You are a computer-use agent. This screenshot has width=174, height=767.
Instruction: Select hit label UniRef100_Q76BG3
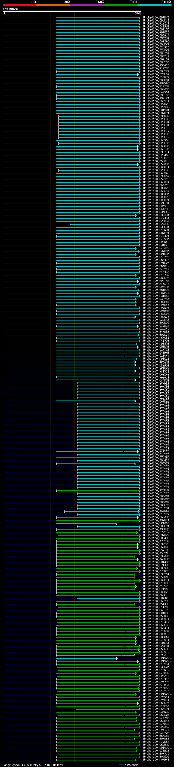coord(156,751)
